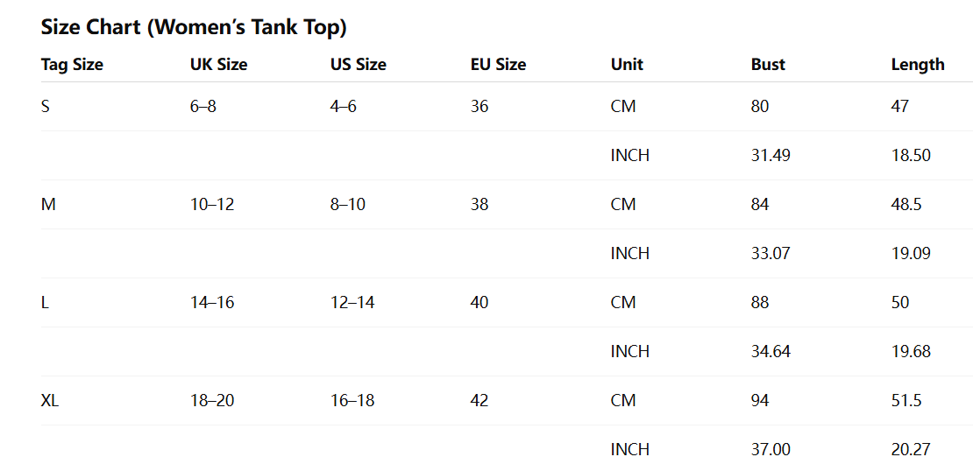Viewport: 973px width, 471px height.
Task: Select the UK size '10–12' cell
Action: pyautogui.click(x=212, y=204)
